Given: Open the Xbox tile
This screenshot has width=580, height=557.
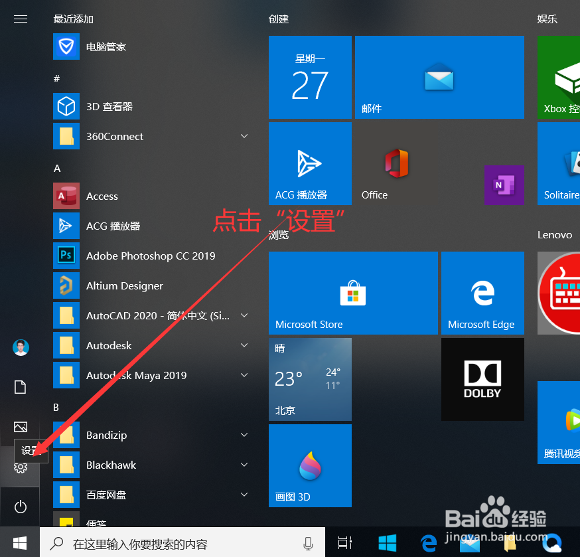Looking at the screenshot, I should tap(559, 77).
